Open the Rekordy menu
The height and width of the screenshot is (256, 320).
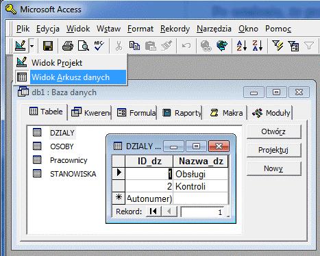point(175,29)
